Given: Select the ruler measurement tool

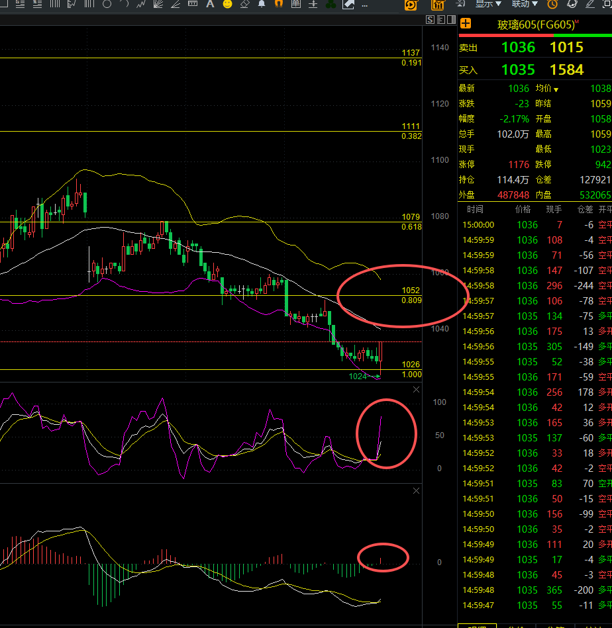Looking at the screenshot, I should click(193, 5).
